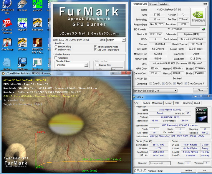Toggle the CUDA checkbox in GPU-Z

164,83
